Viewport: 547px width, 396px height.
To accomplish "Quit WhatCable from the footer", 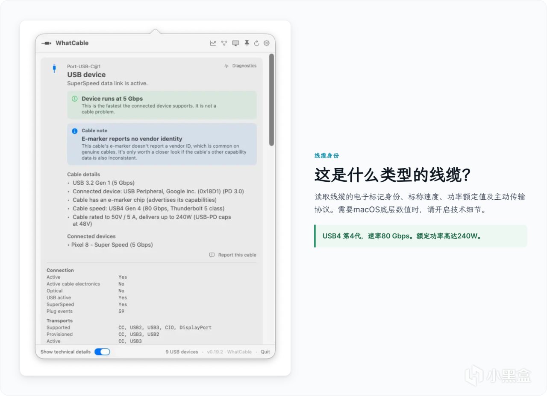I will (265, 352).
